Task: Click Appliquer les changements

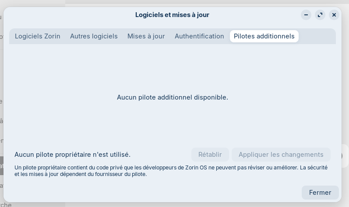Action: pos(281,155)
